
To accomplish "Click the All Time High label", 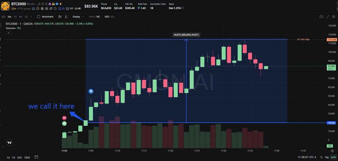I will coord(303,39).
